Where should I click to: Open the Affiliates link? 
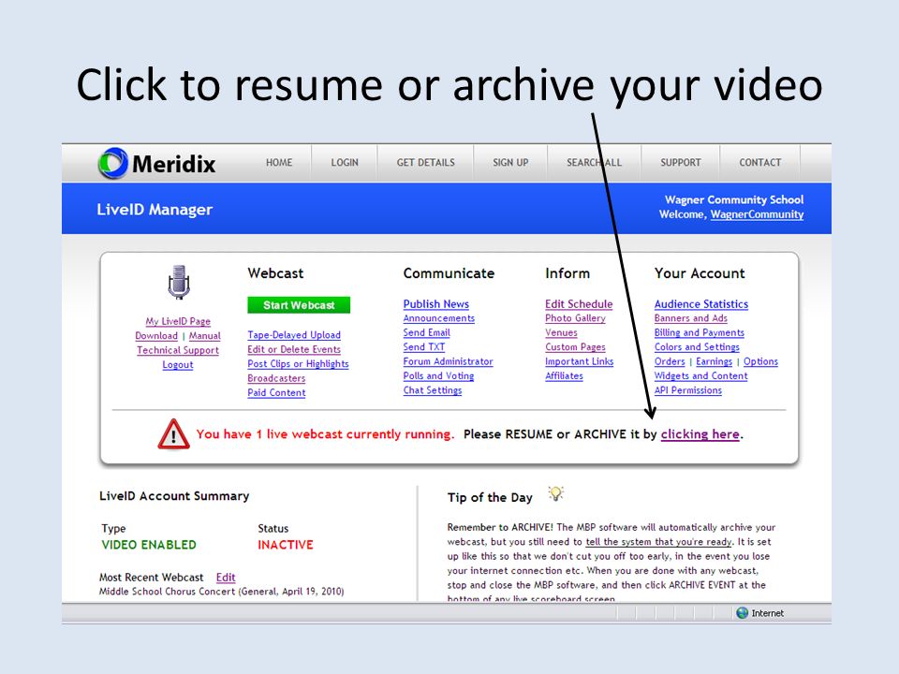(564, 376)
